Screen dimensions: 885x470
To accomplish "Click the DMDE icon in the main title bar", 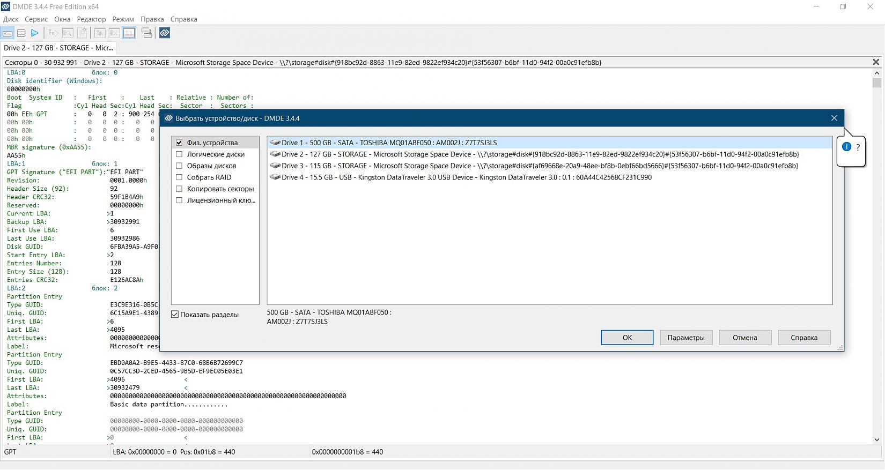I will coord(5,6).
